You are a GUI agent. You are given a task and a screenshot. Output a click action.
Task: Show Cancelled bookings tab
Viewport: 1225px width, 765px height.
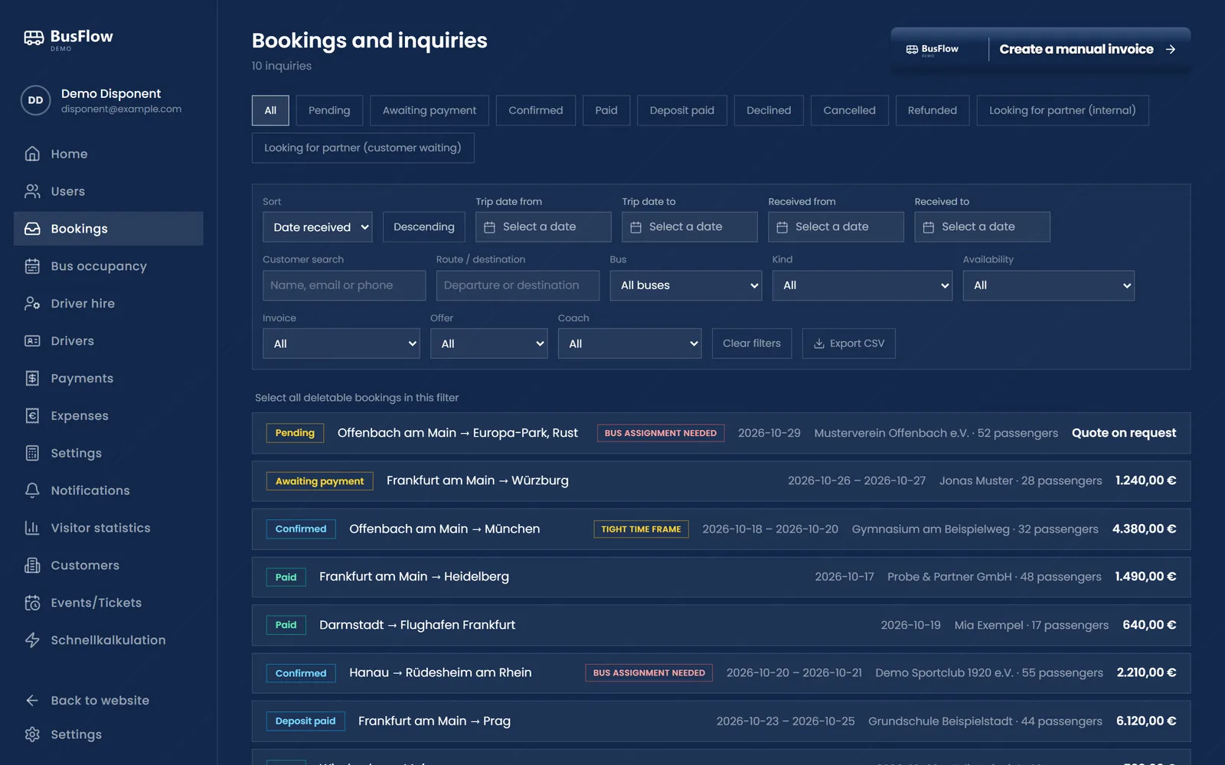coord(849,110)
